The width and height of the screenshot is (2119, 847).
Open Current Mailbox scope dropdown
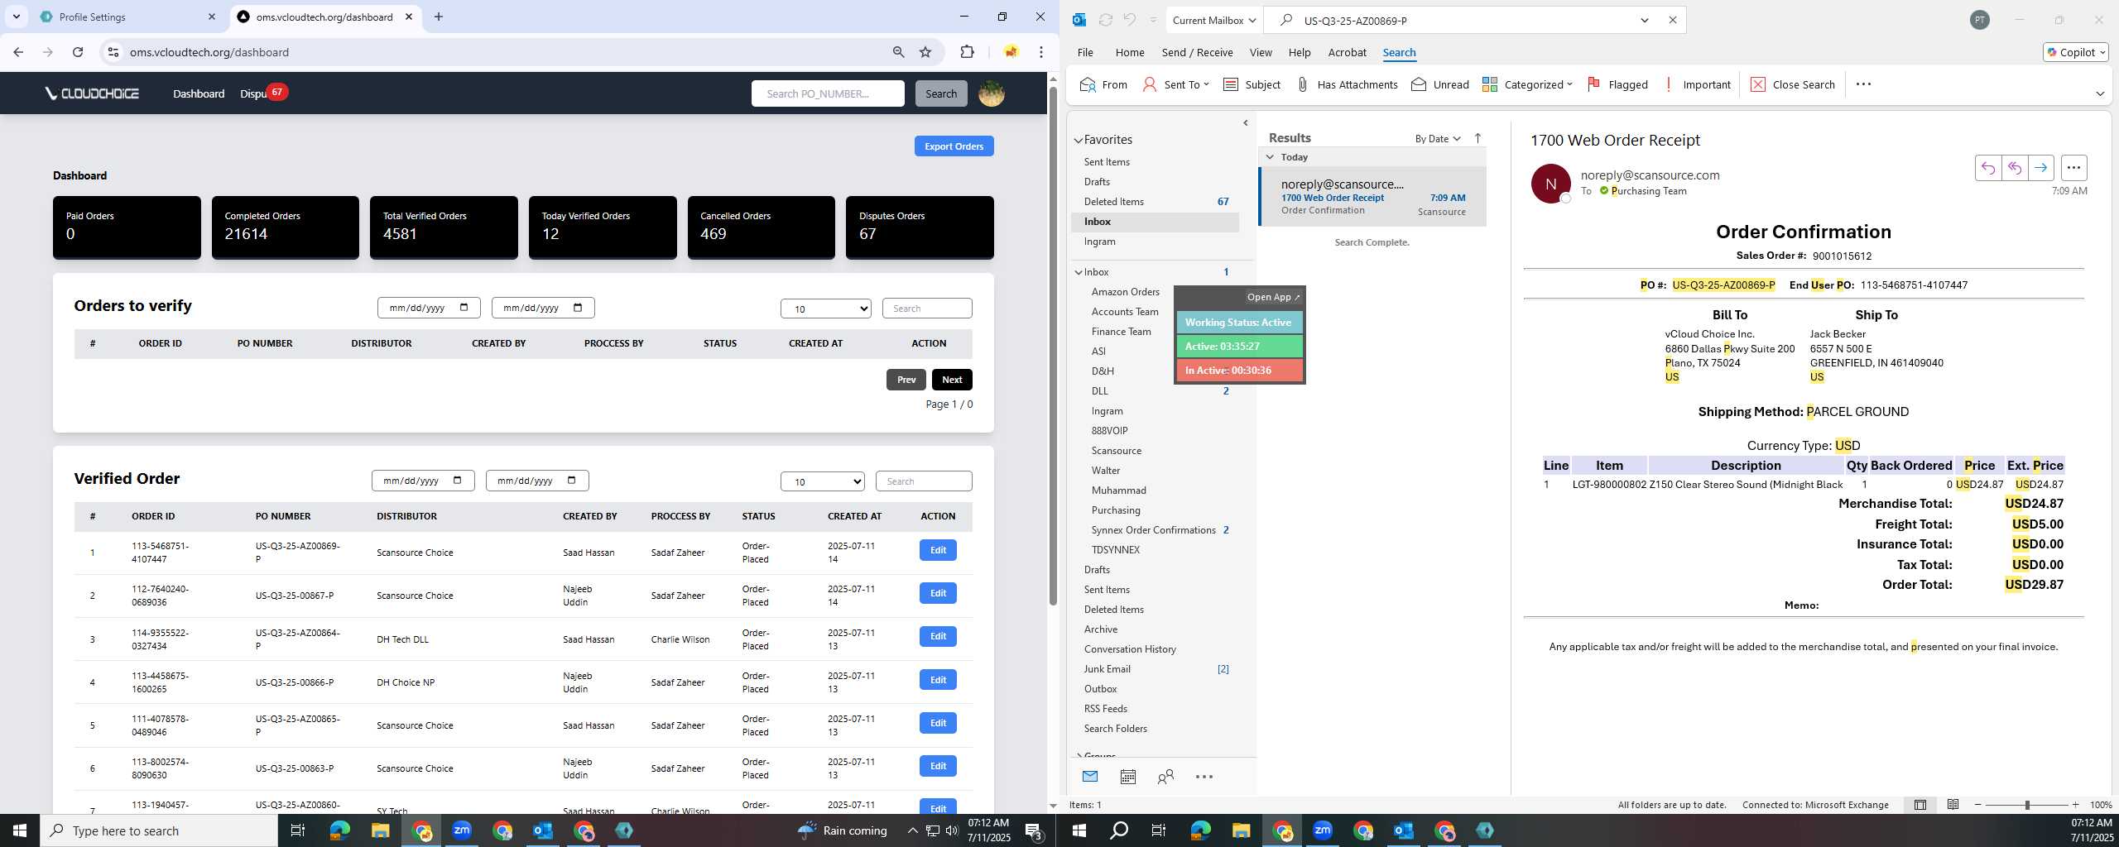pyautogui.click(x=1214, y=20)
